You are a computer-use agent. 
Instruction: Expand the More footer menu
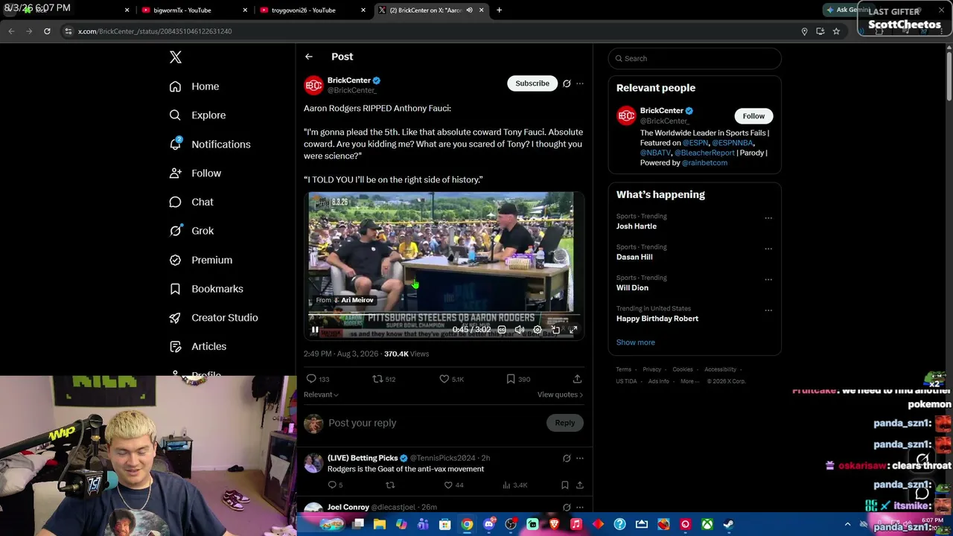point(690,381)
